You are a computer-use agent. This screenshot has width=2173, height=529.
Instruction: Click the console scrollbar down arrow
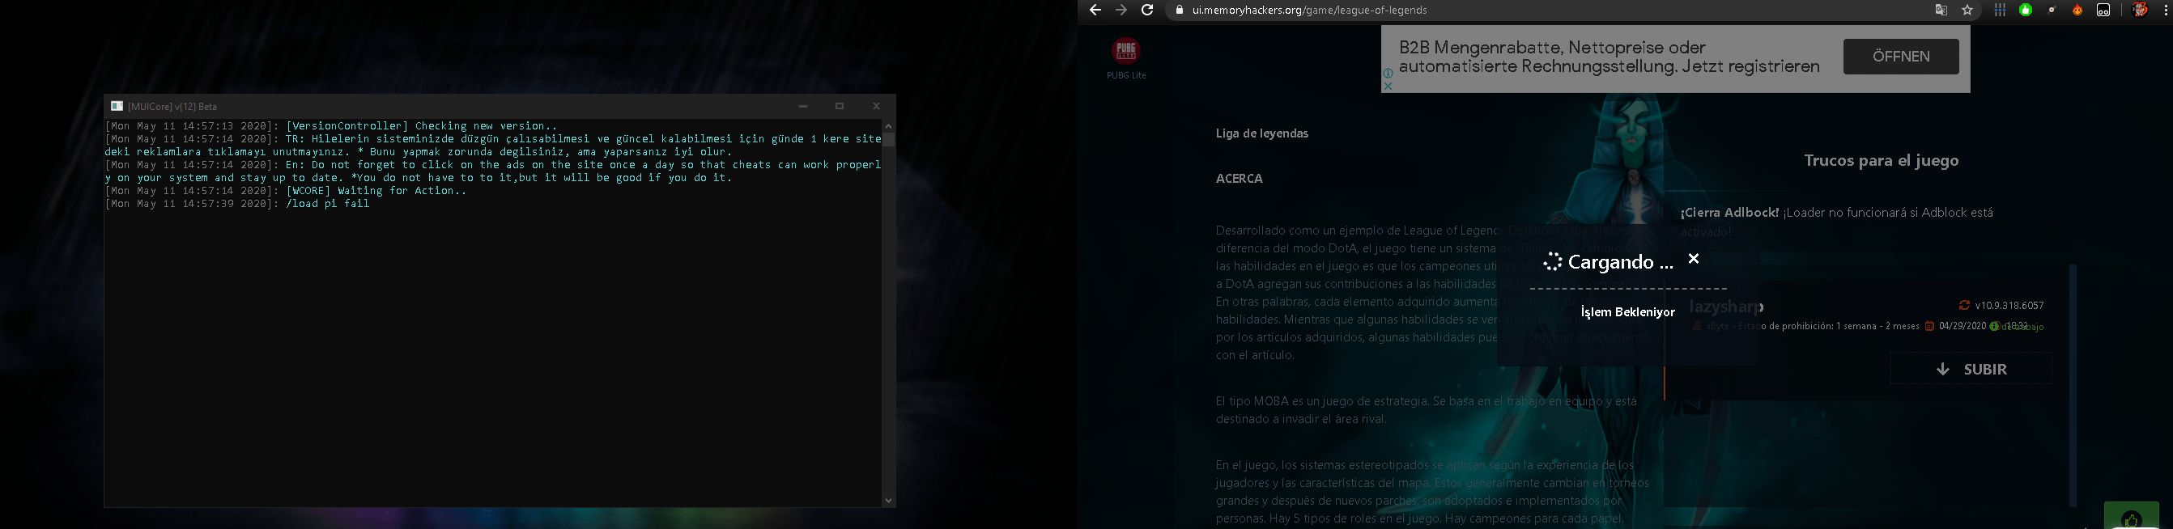point(888,501)
